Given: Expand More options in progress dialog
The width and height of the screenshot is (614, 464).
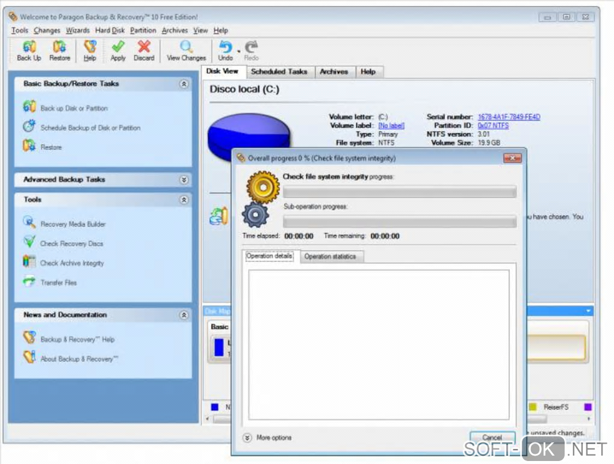Looking at the screenshot, I should tap(247, 438).
